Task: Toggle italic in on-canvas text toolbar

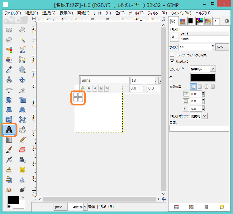Action: coord(95,88)
